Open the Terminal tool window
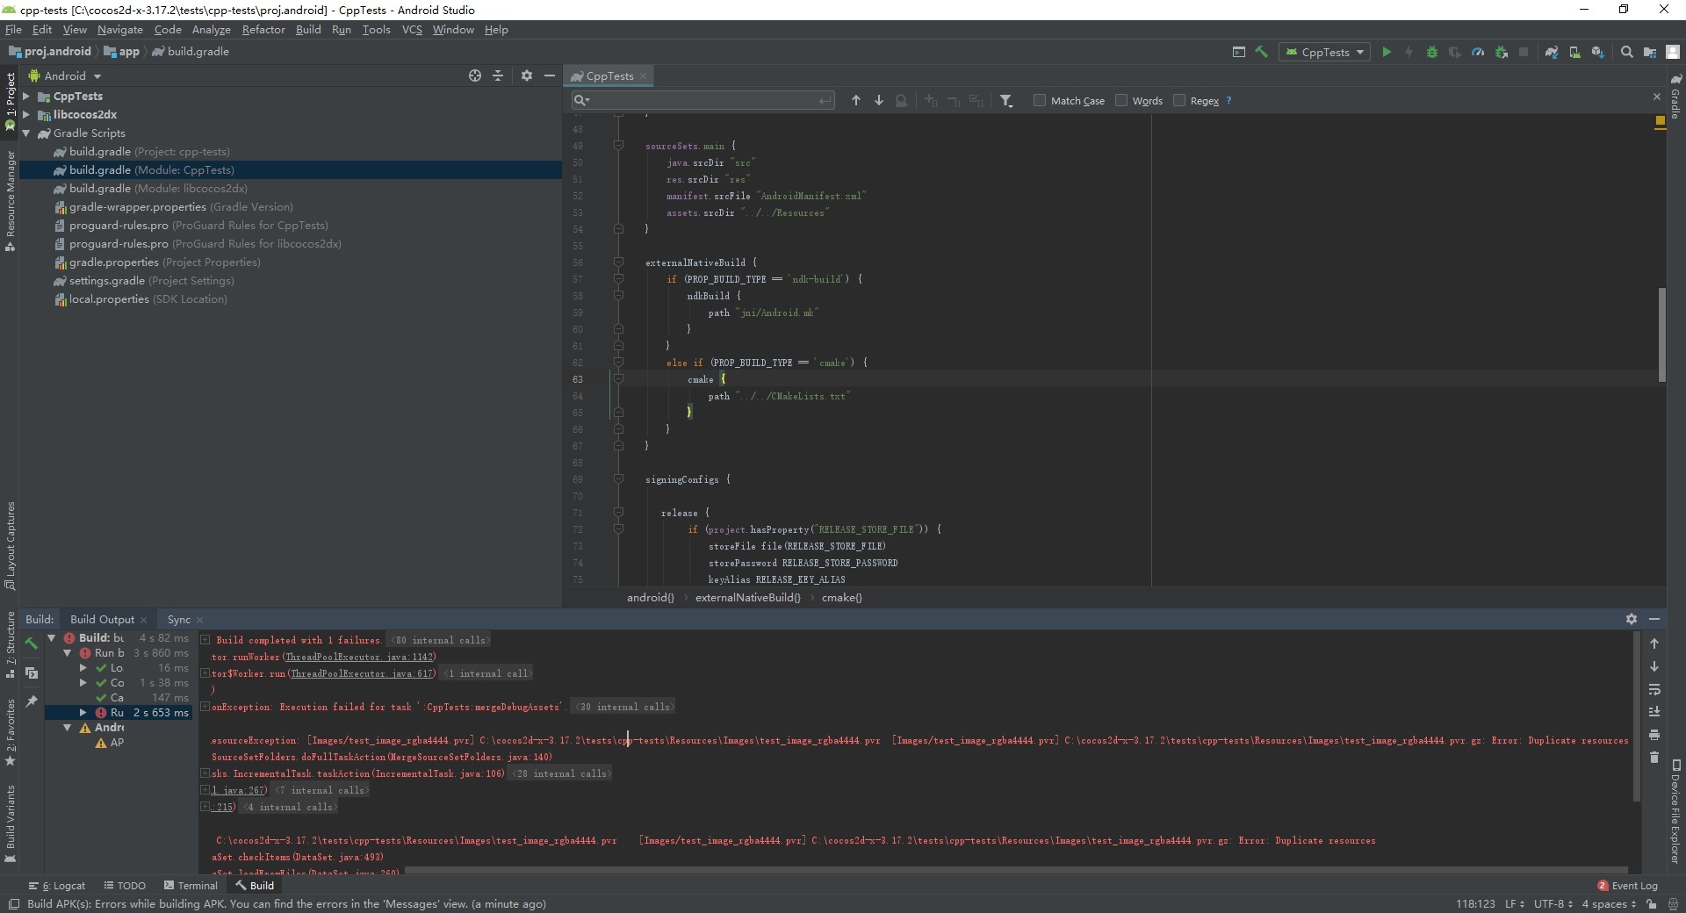 click(191, 886)
